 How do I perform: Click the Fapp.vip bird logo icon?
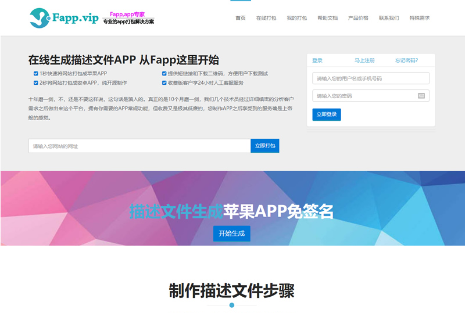(x=40, y=18)
